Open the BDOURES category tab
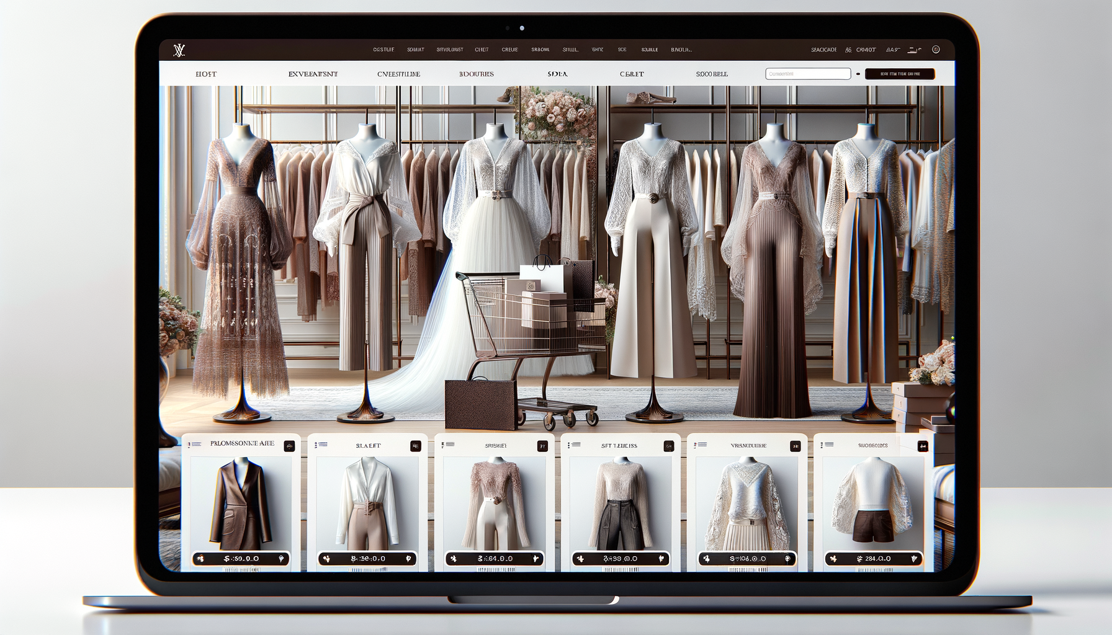 tap(477, 74)
